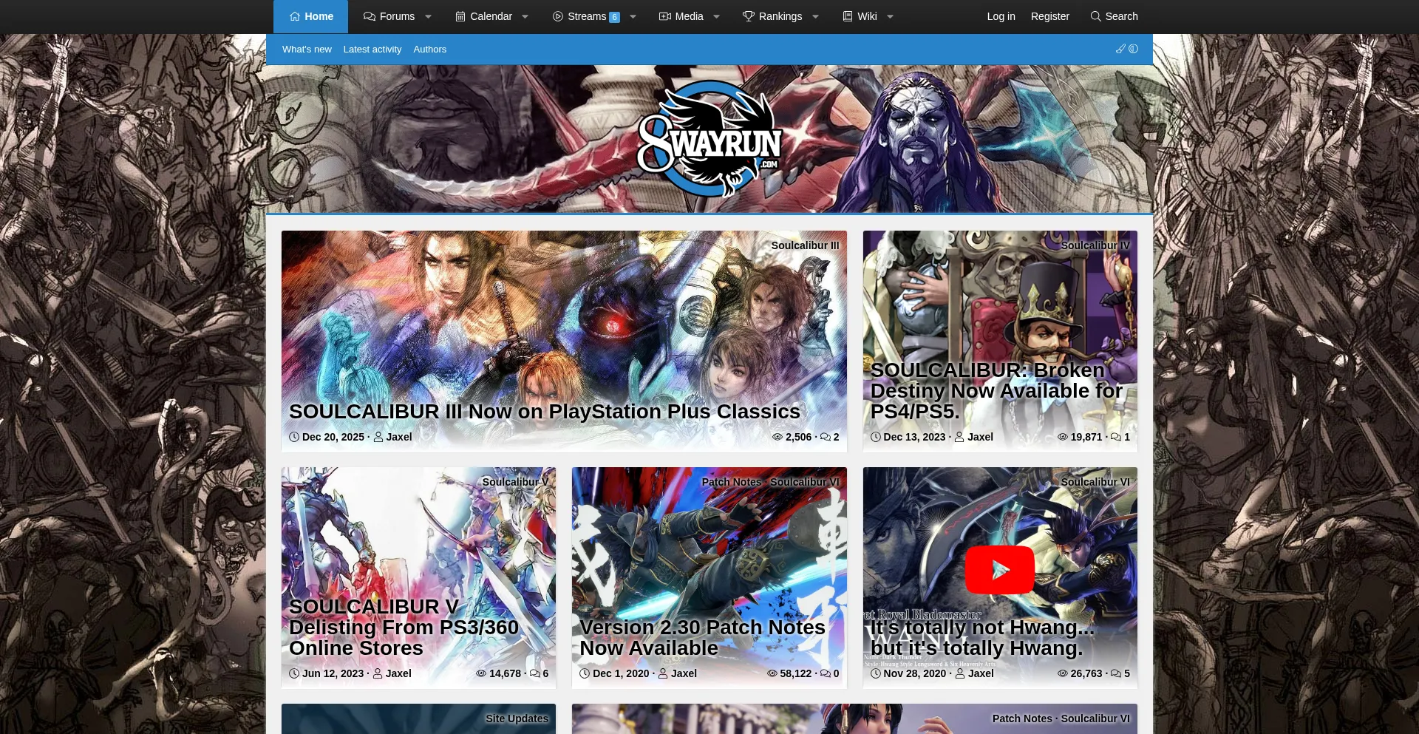This screenshot has height=734, width=1419.
Task: Go to the Home tab
Action: click(x=310, y=16)
